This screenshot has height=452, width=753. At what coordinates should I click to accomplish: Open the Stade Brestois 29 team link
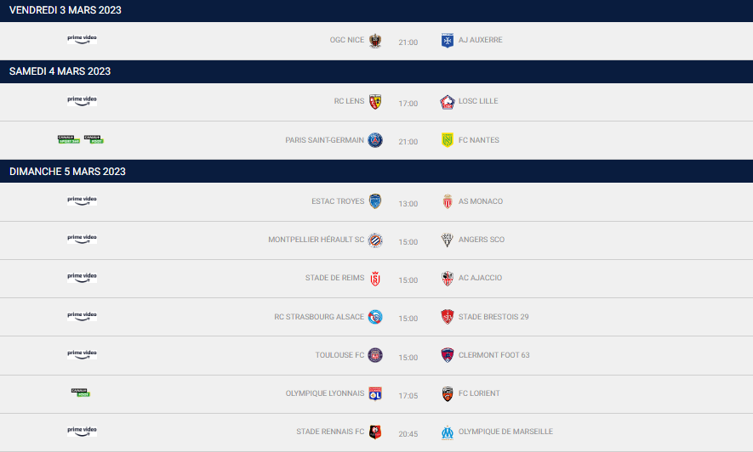point(493,317)
